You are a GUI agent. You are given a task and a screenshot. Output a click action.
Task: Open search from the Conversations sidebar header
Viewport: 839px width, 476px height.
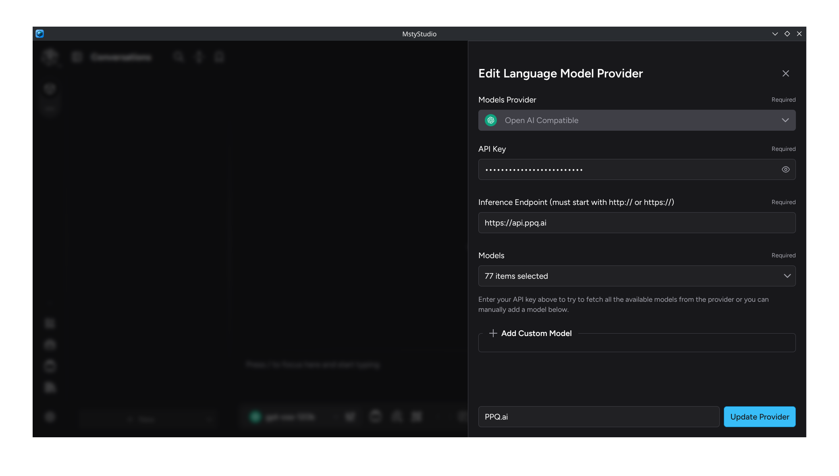coord(179,57)
